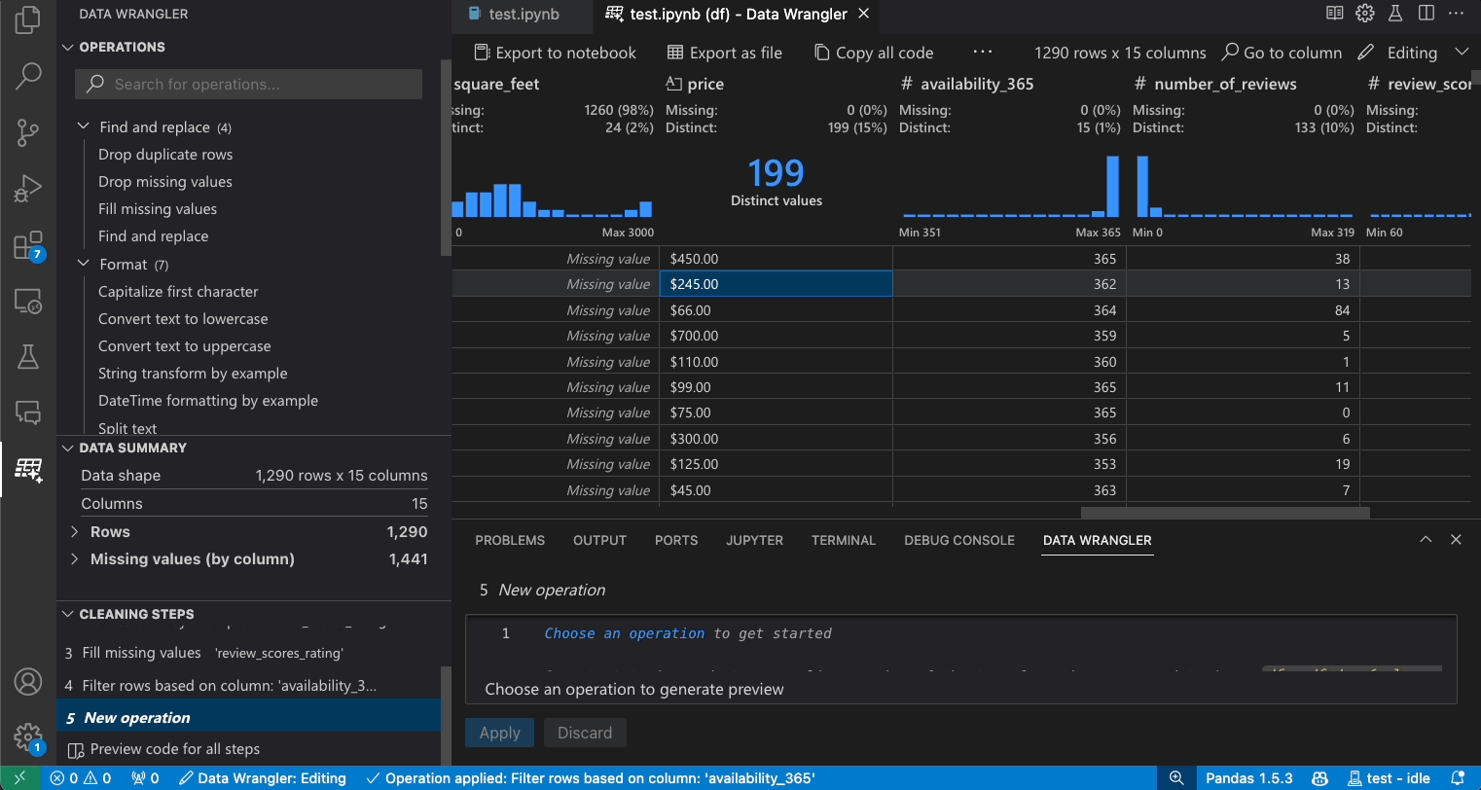Click the split editor icon in the title bar
The width and height of the screenshot is (1481, 790).
point(1427,13)
